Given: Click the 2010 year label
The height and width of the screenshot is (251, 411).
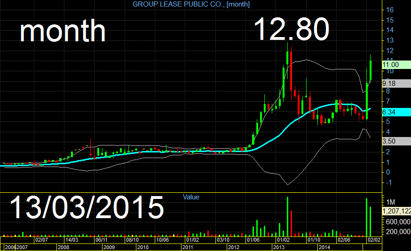Looking at the screenshot, I should pos(143,247).
